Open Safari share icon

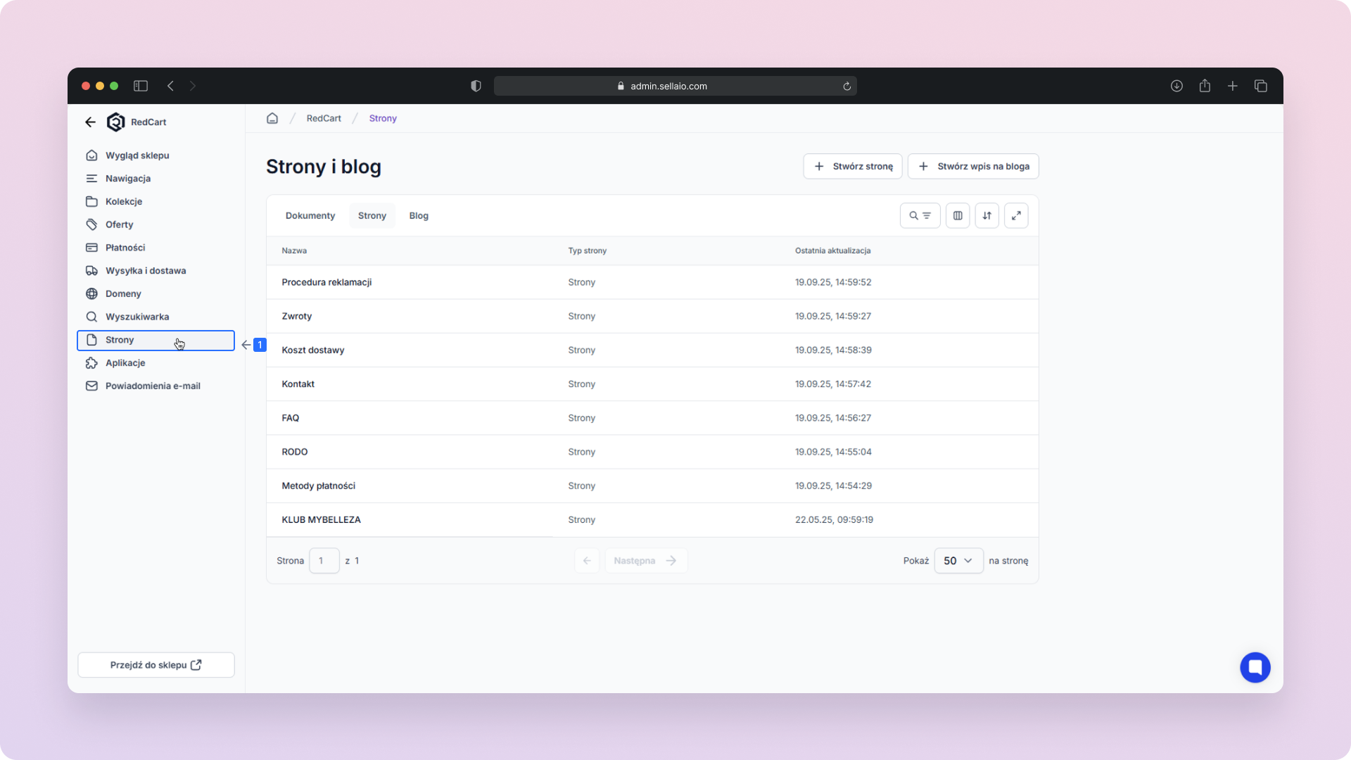(1205, 86)
